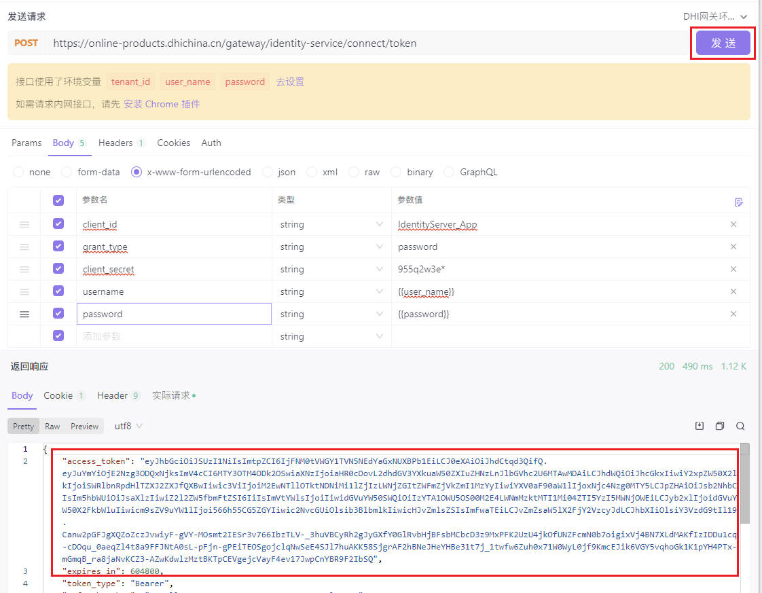Select the Raw response view
Screen dimensions: 762x593
coord(52,427)
